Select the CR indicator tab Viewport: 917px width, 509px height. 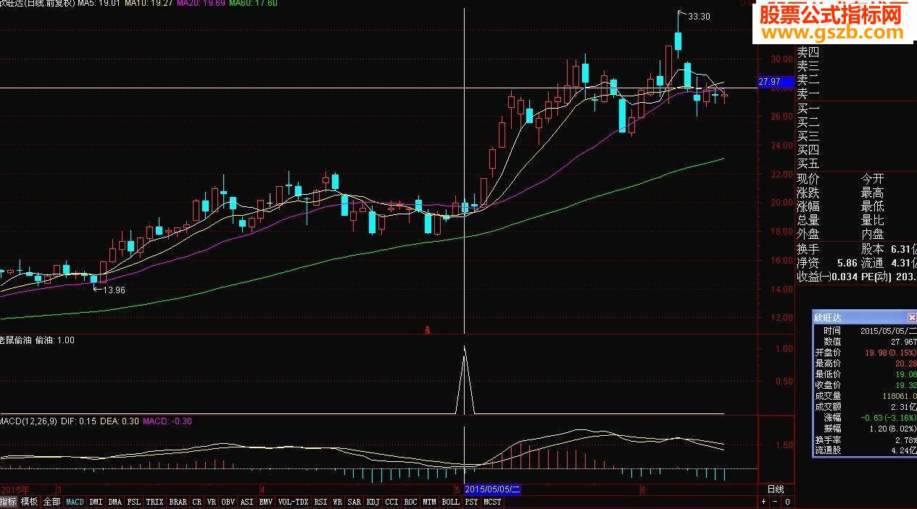(197, 502)
